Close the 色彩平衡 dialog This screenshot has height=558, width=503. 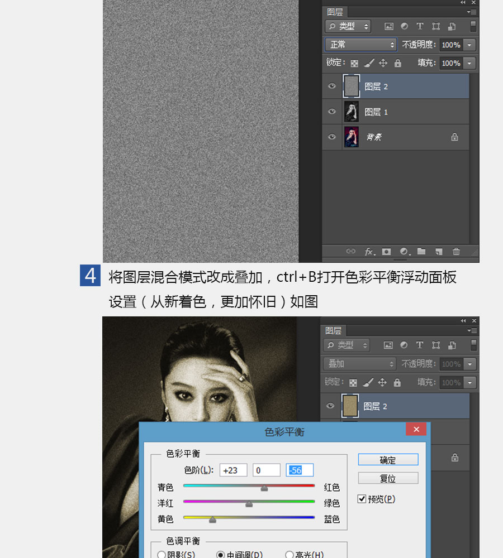416,429
